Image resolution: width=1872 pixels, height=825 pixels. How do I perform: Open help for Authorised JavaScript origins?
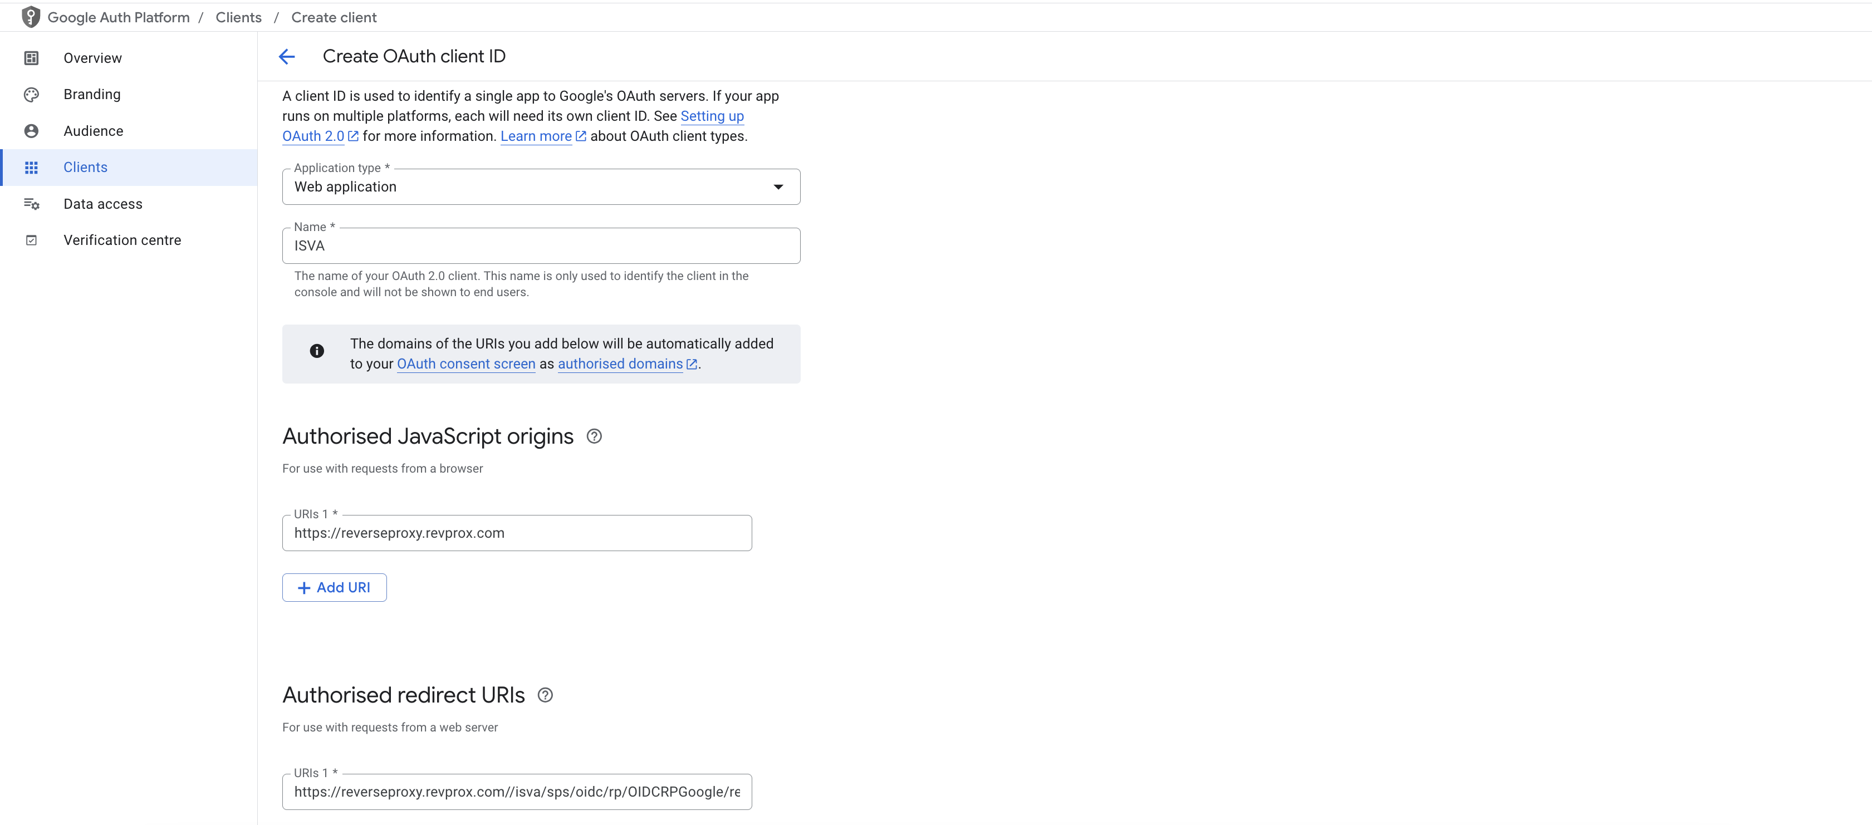pyautogui.click(x=594, y=436)
